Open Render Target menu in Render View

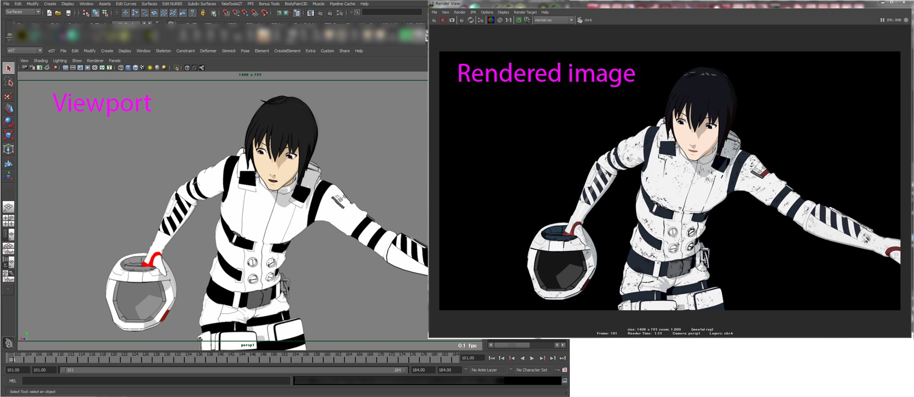click(x=525, y=12)
